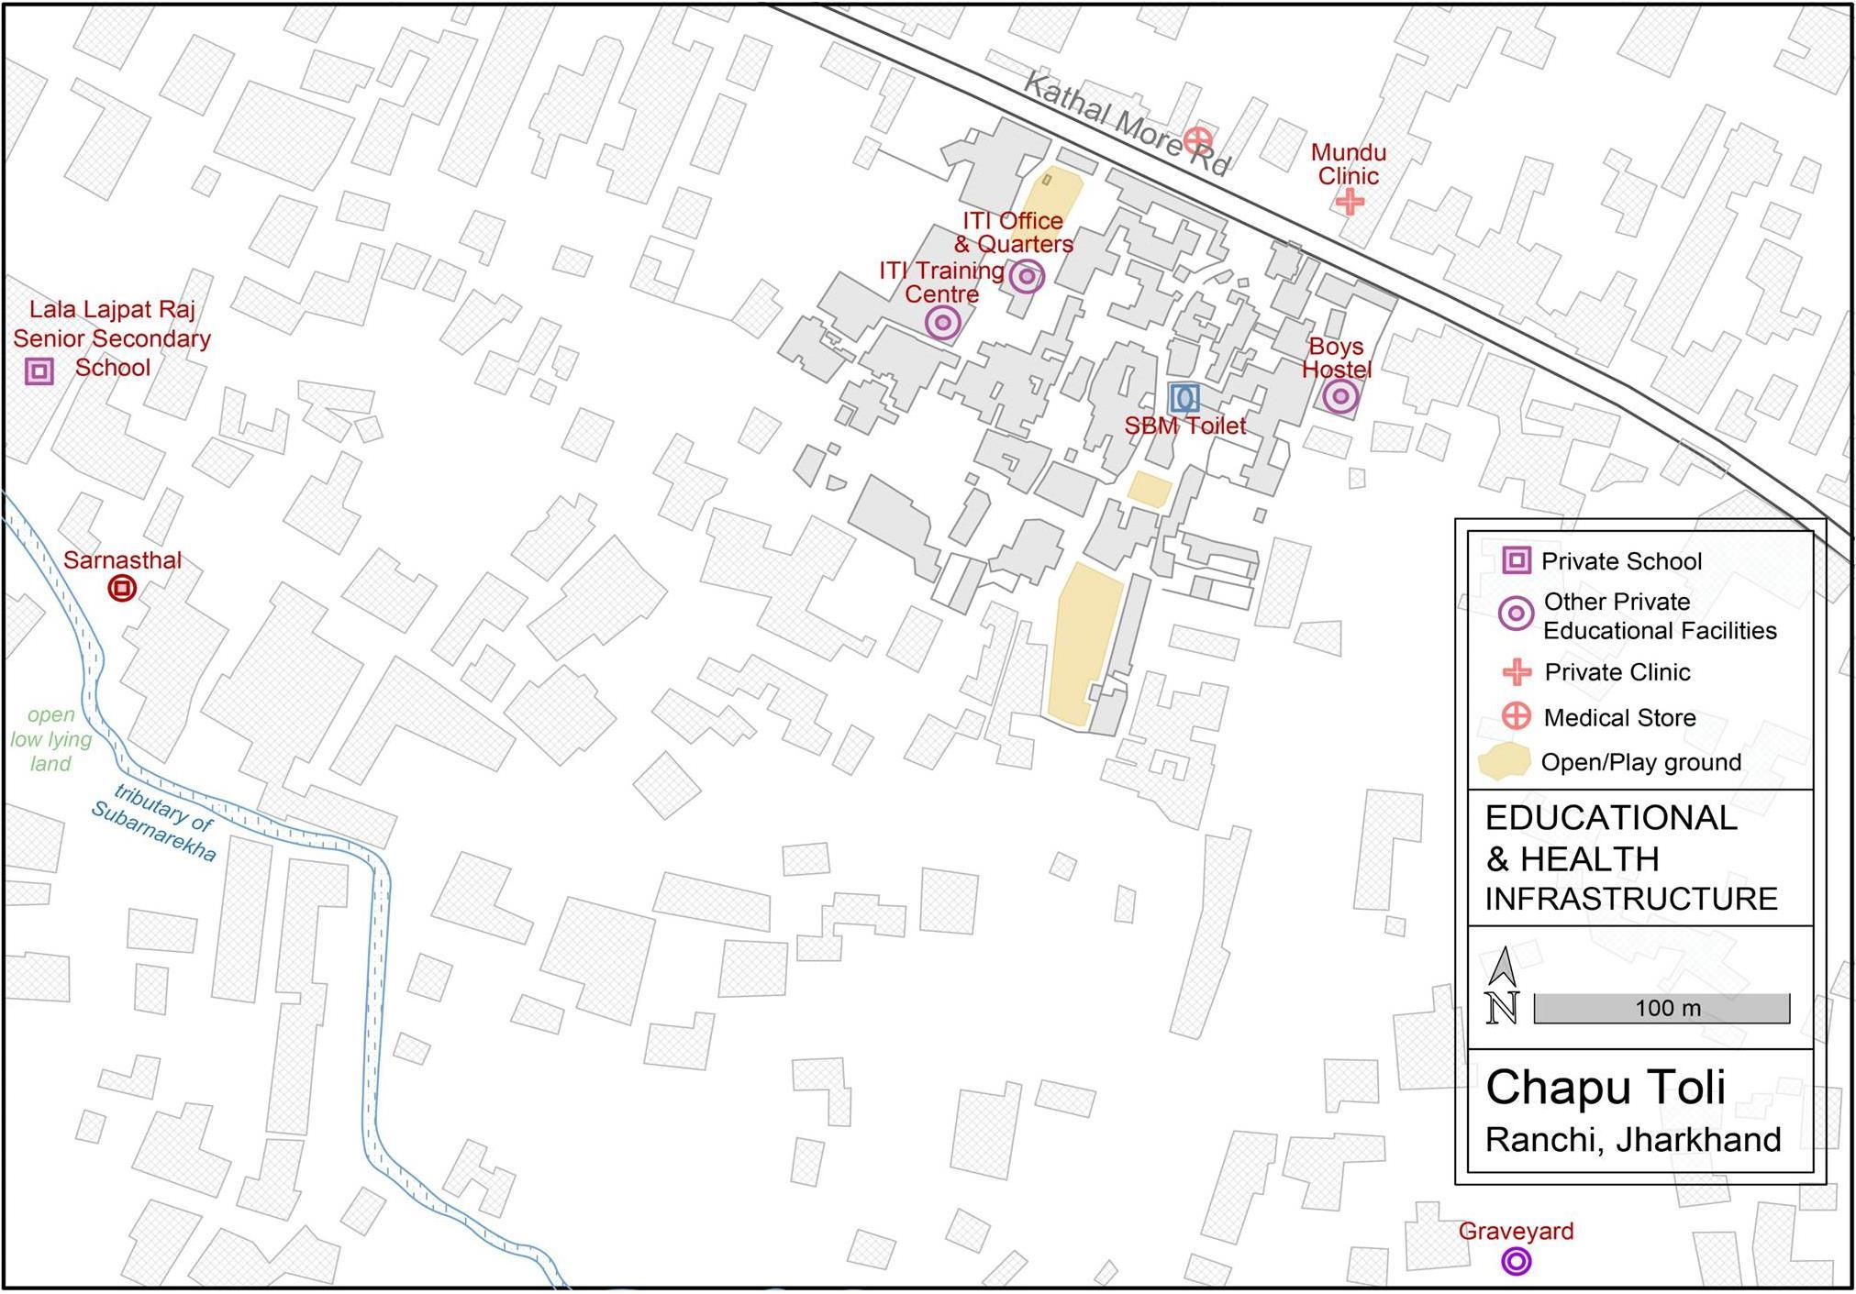Click the Medical Store legend symbol
Viewport: 1856px width, 1294px height.
coord(1517,717)
